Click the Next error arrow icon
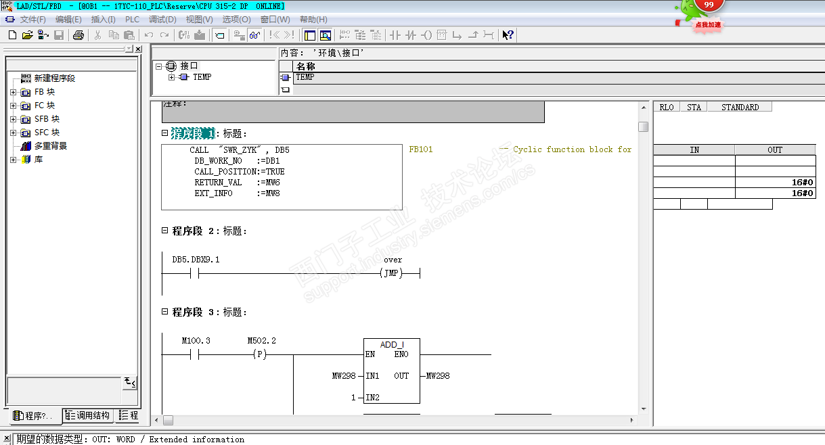The height and width of the screenshot is (445, 825). point(290,35)
